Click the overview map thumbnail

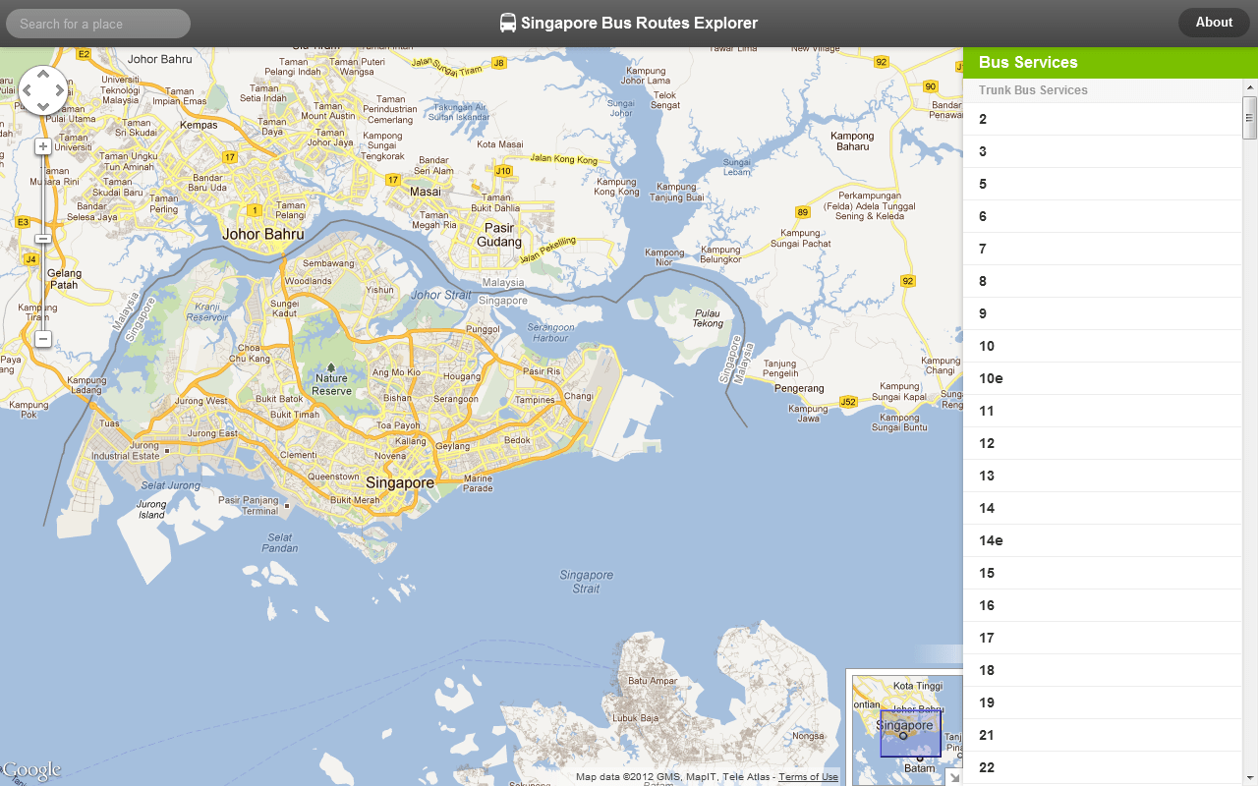909,729
